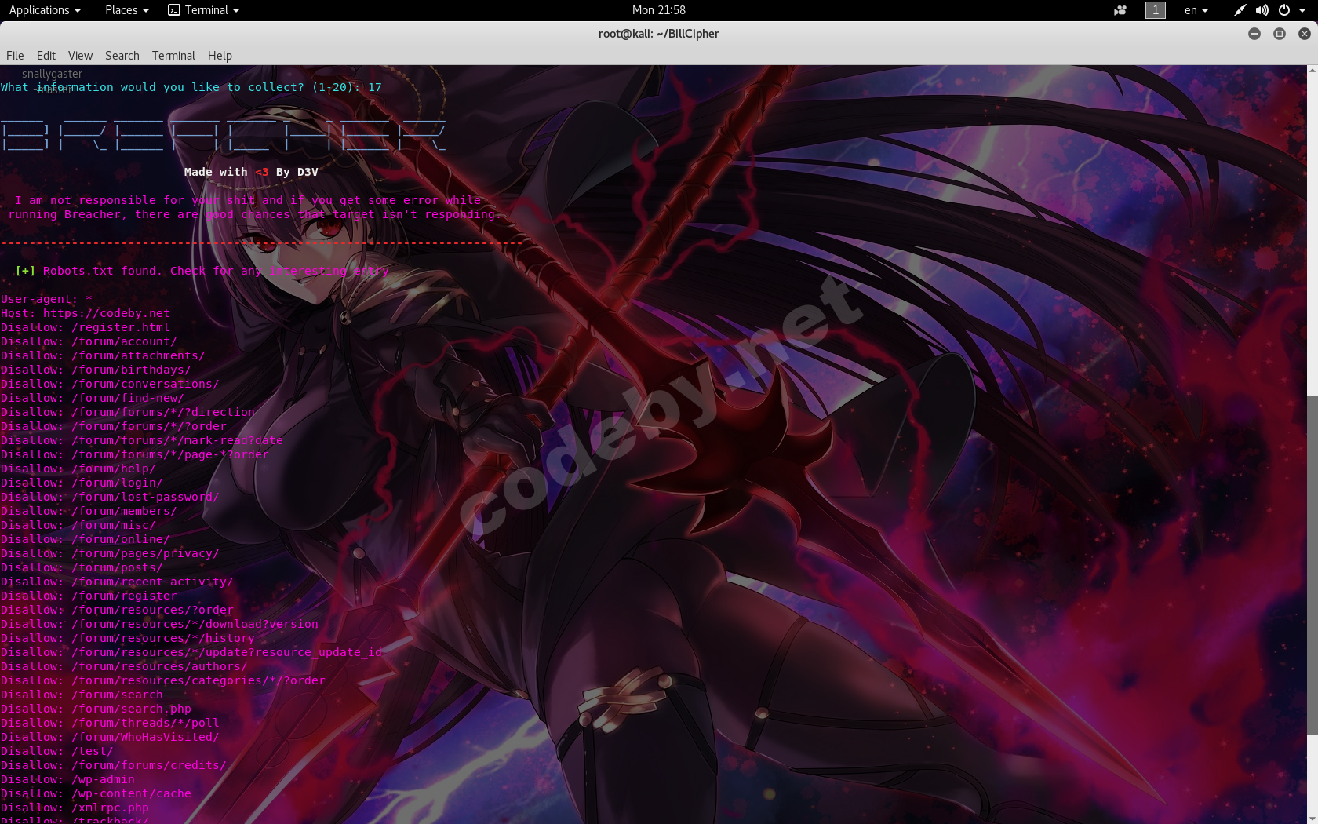1318x824 pixels.
Task: Click the screen recorder camera icon in top bar
Action: pos(1120,10)
